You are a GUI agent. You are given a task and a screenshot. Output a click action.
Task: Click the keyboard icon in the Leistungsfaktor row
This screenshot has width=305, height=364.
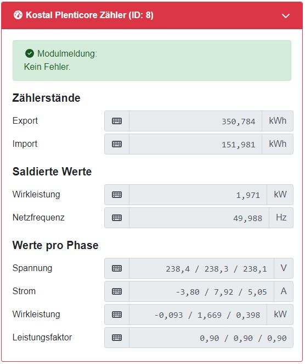pos(117,338)
